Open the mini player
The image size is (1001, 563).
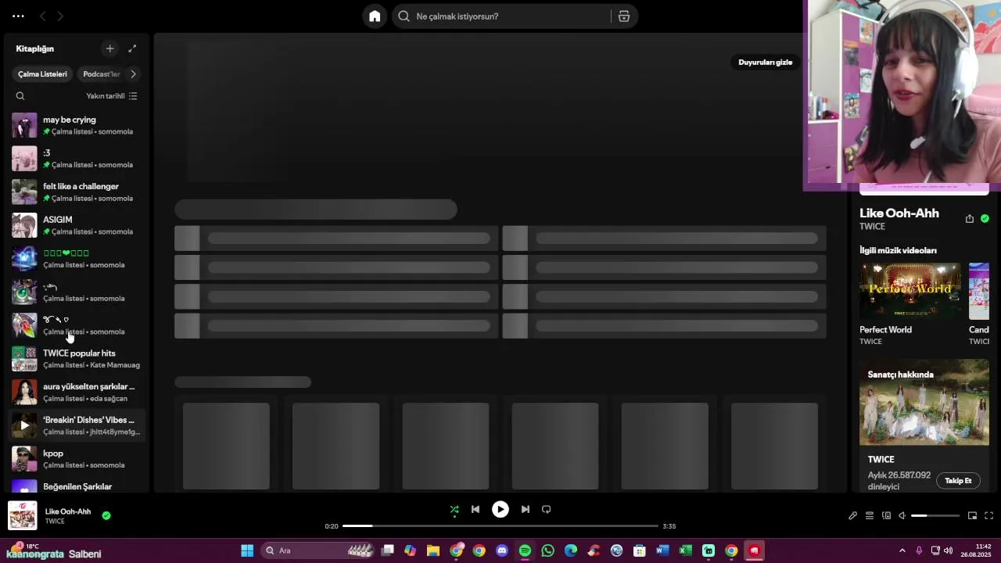point(972,516)
